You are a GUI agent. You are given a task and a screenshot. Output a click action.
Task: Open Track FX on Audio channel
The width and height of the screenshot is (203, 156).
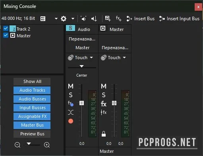tap(71, 104)
